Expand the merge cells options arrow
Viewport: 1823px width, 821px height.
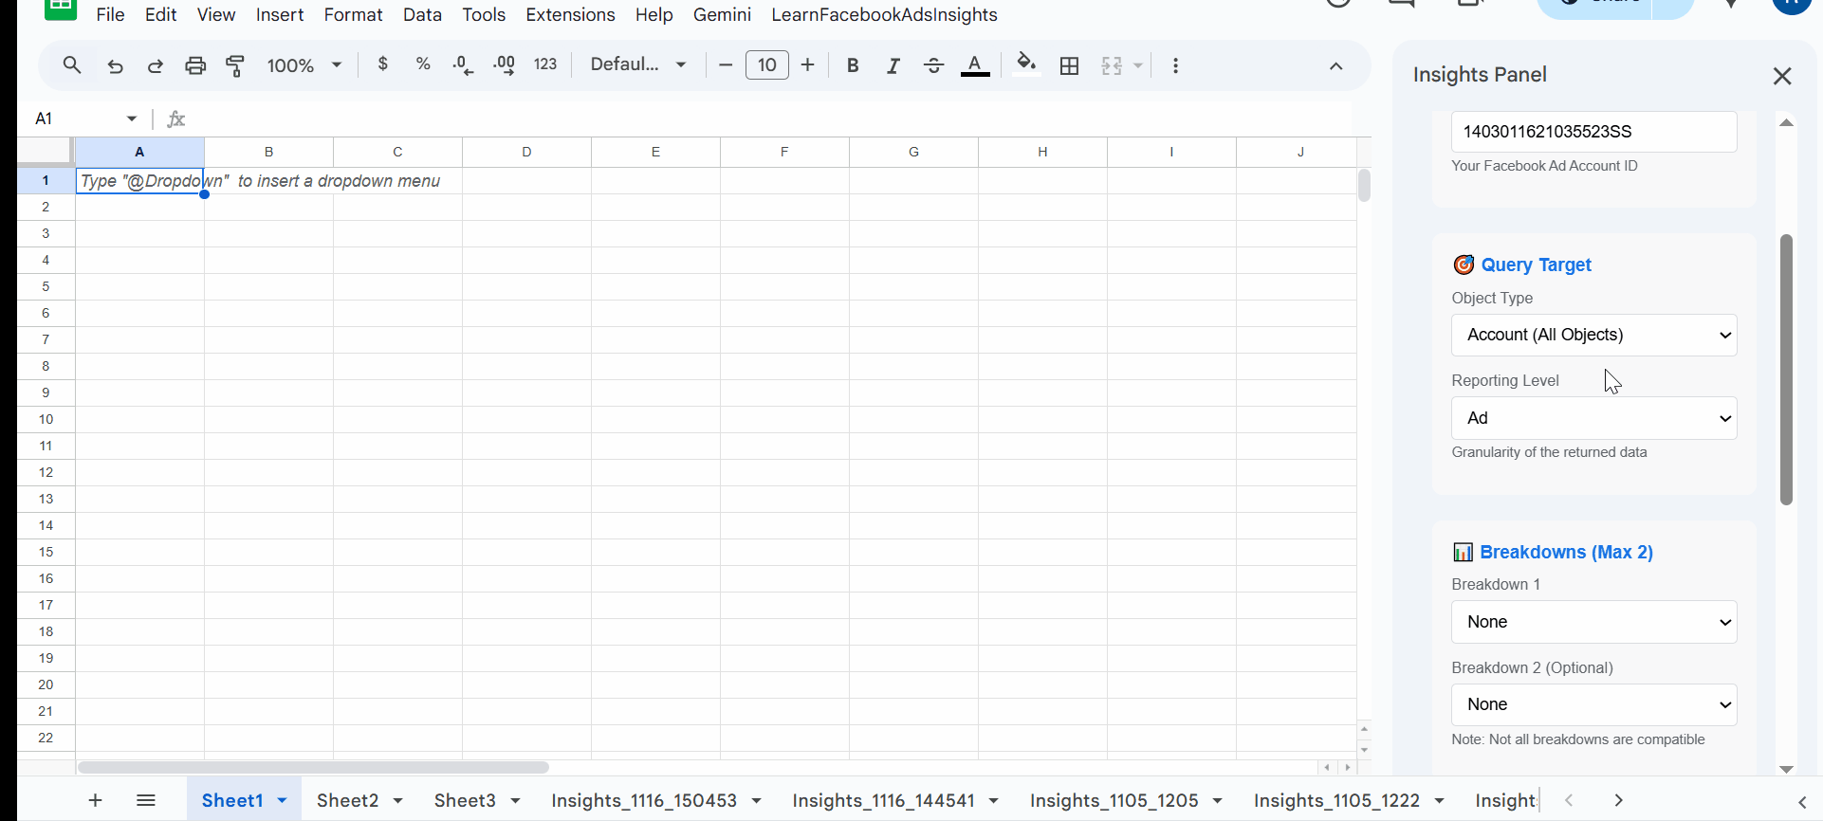pyautogui.click(x=1138, y=65)
